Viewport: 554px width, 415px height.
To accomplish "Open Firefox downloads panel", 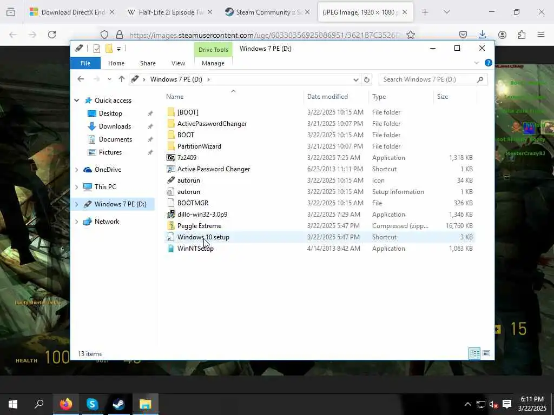I will pos(482,35).
